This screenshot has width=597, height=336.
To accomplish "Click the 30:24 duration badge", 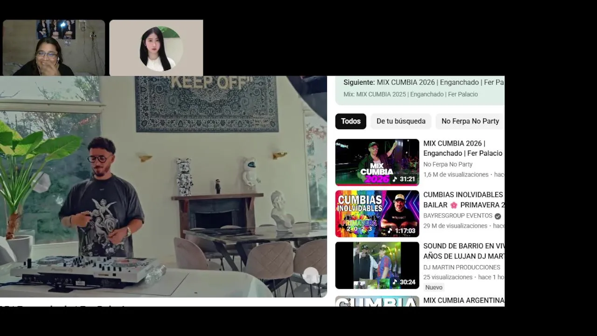I will (403, 282).
